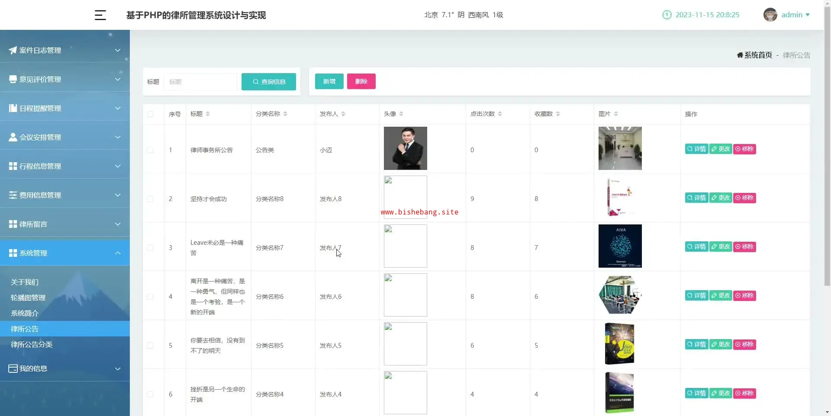Expand the 日程提醒管理 menu chevron
Image resolution: width=831 pixels, height=416 pixels.
pos(118,108)
